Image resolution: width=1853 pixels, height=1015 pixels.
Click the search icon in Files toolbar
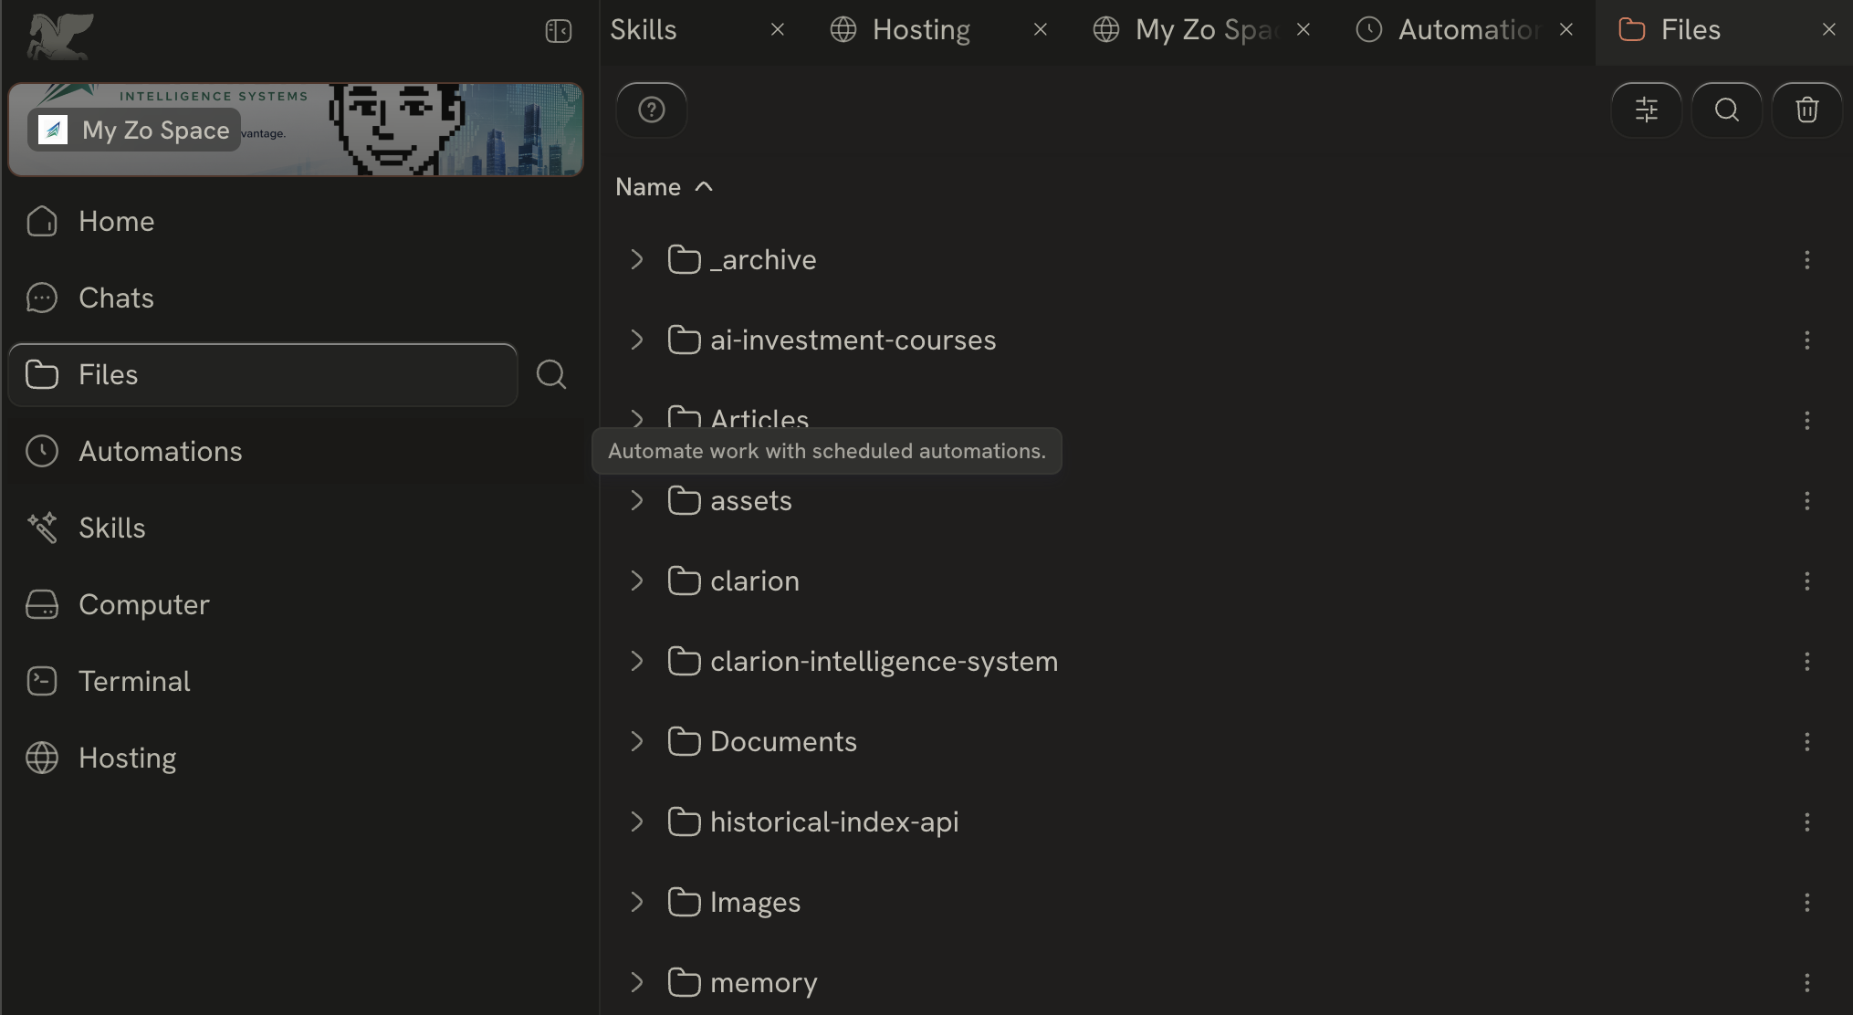coord(1727,110)
